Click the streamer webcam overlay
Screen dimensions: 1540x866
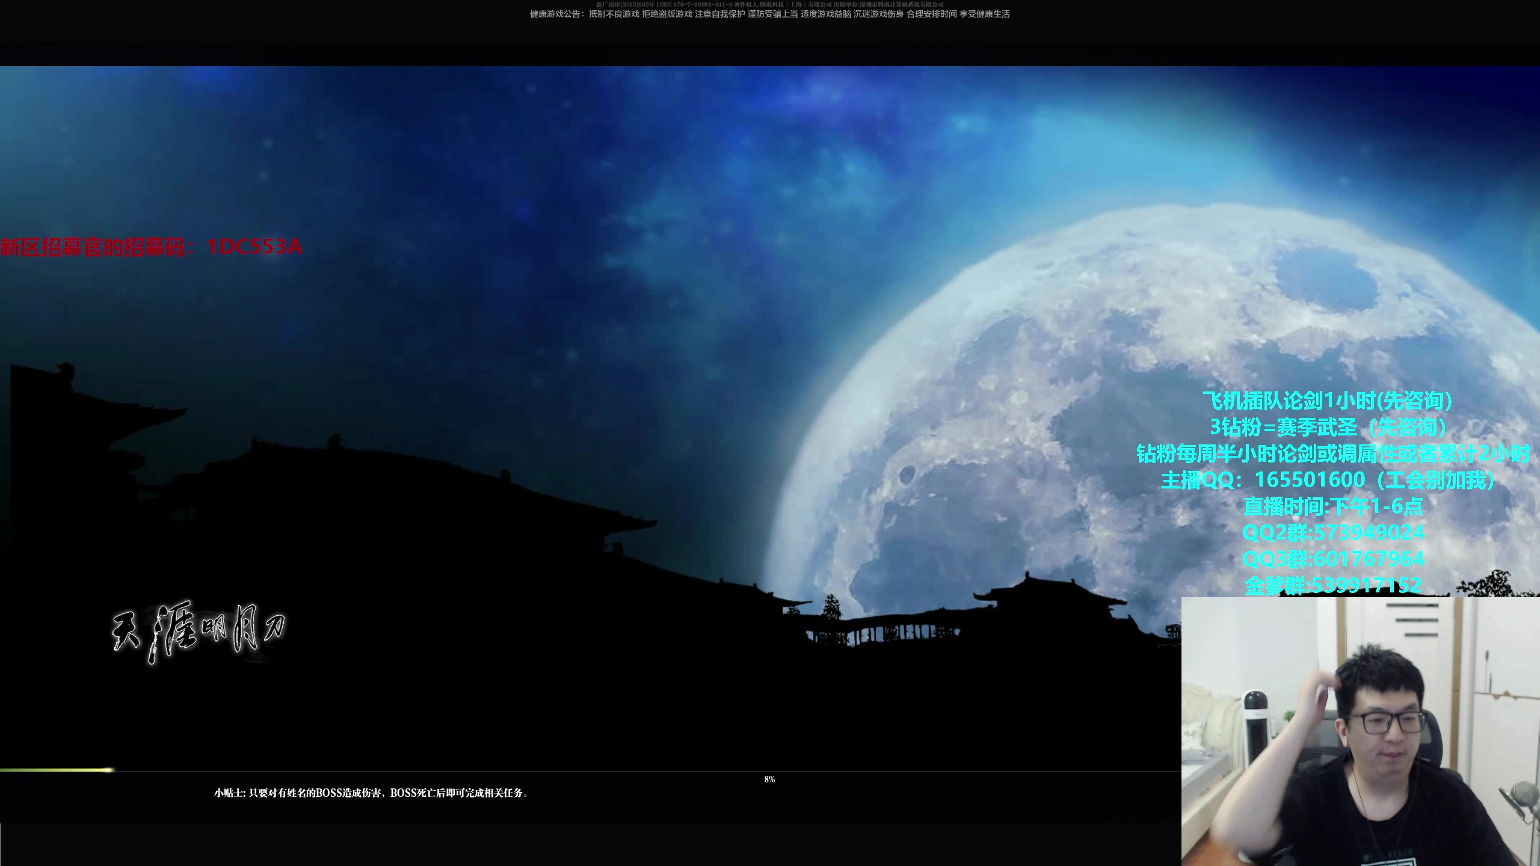1360,731
